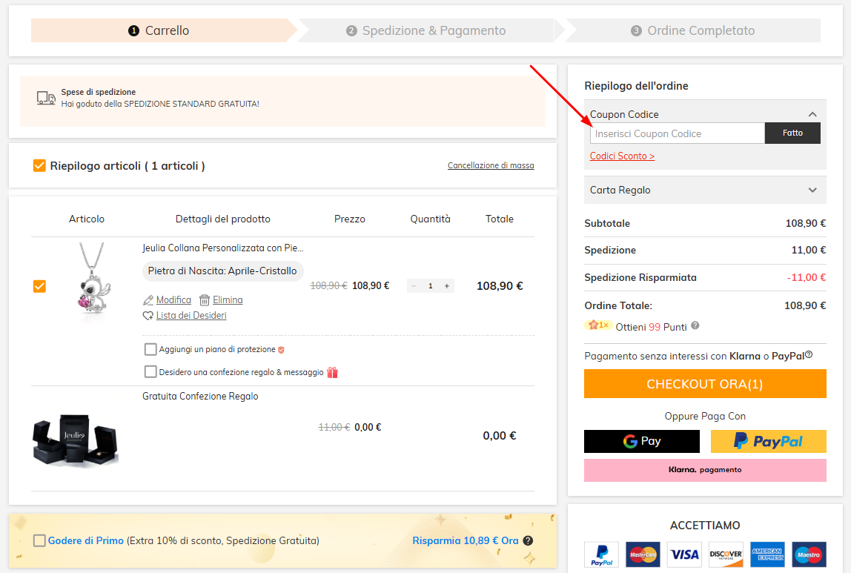Open the Codici Sconto link
The width and height of the screenshot is (851, 573).
point(622,156)
